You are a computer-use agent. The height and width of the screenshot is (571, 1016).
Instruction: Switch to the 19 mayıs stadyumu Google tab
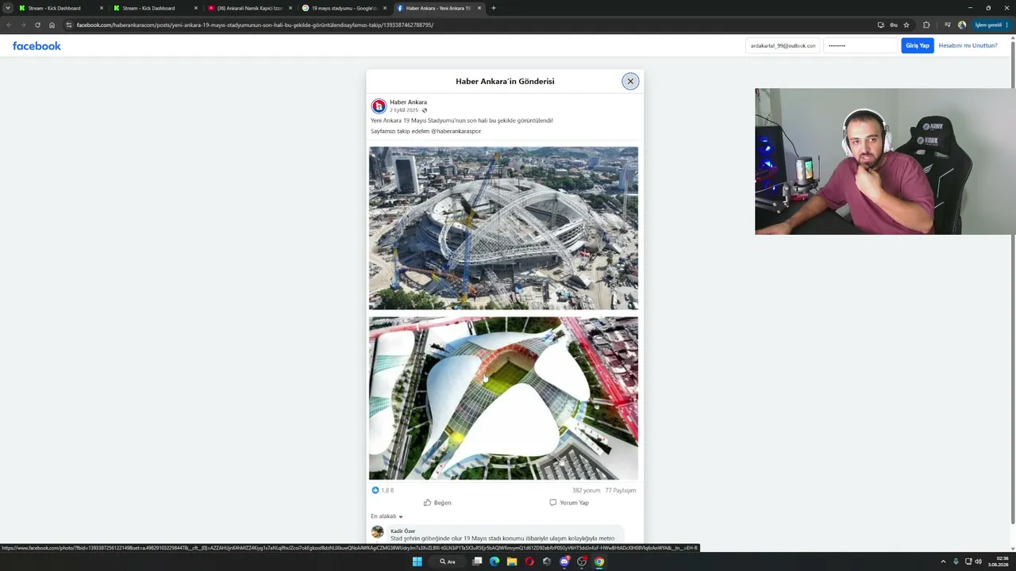[344, 8]
